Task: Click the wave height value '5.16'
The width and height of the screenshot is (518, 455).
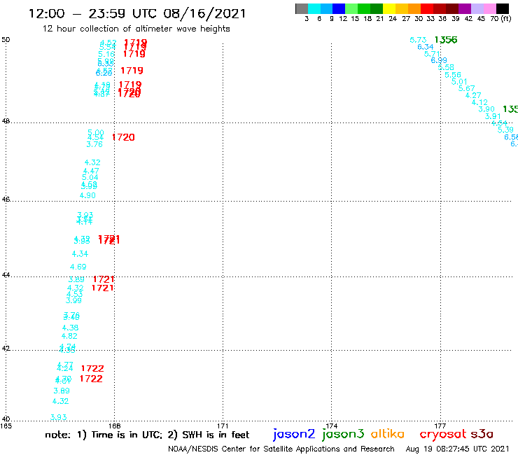Action: point(106,54)
